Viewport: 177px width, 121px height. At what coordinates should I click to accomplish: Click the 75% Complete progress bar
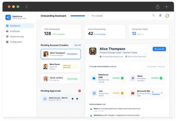coord(80,16)
